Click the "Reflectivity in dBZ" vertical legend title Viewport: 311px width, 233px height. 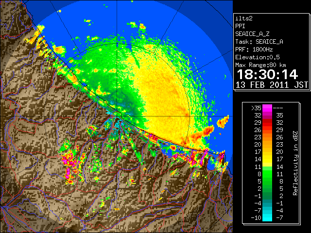295,163
